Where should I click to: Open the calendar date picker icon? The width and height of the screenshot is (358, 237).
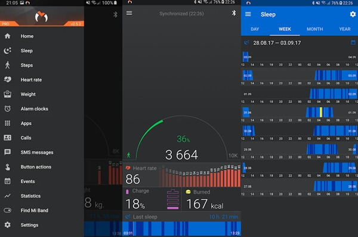353,43
